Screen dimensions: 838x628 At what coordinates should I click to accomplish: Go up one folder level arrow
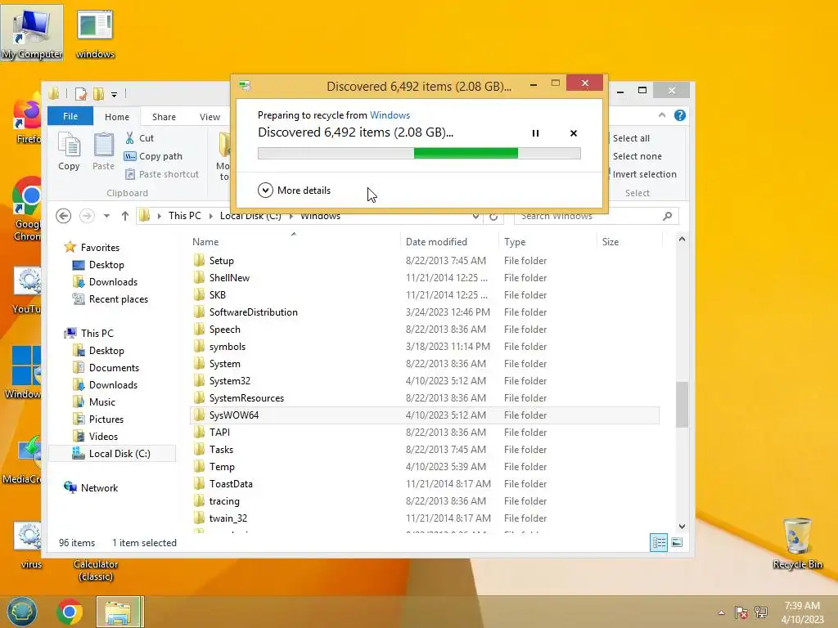(125, 216)
